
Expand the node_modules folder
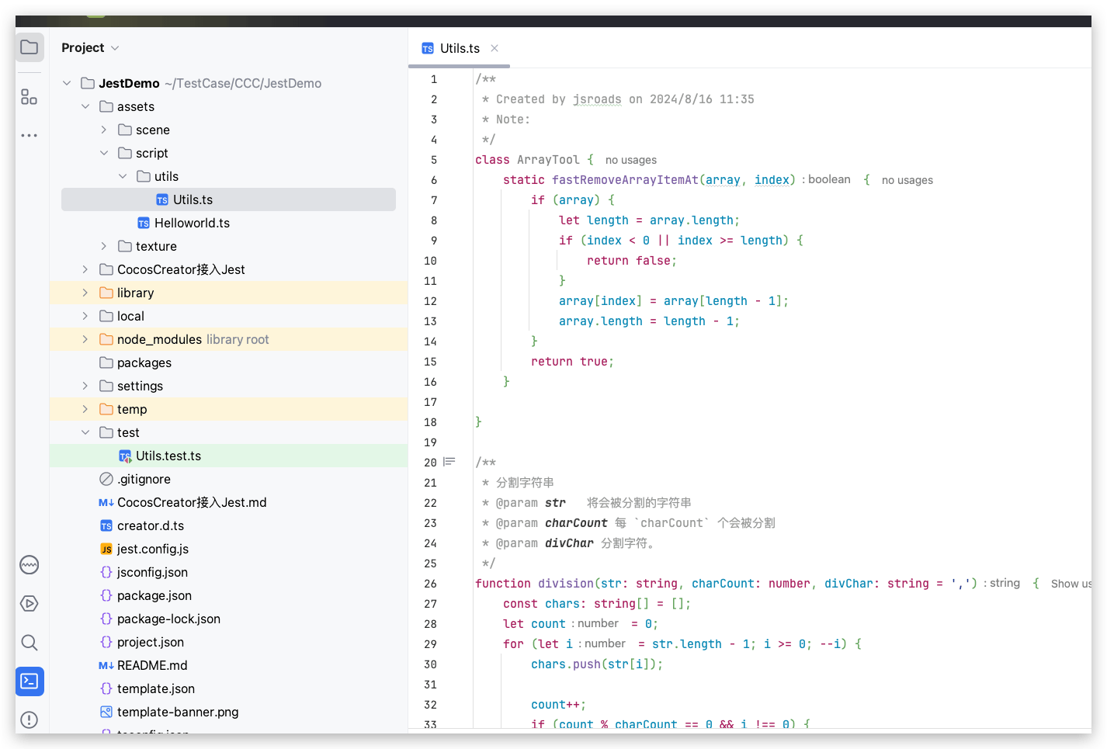click(85, 339)
